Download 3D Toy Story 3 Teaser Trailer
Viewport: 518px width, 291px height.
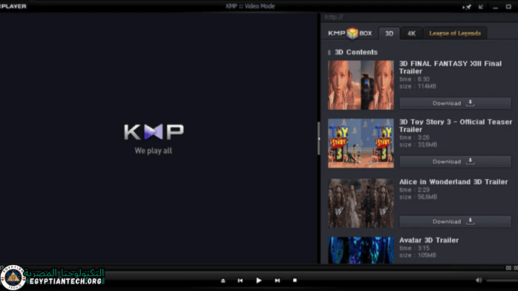coord(455,162)
